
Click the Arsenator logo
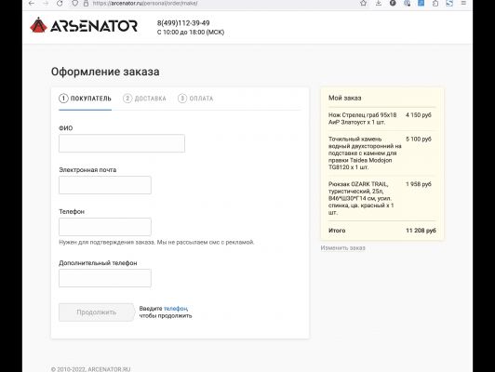[84, 25]
